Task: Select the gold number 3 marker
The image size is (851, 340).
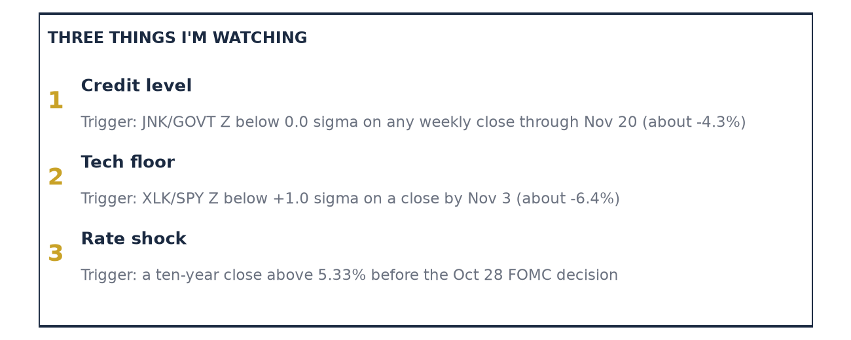Action: pos(56,254)
